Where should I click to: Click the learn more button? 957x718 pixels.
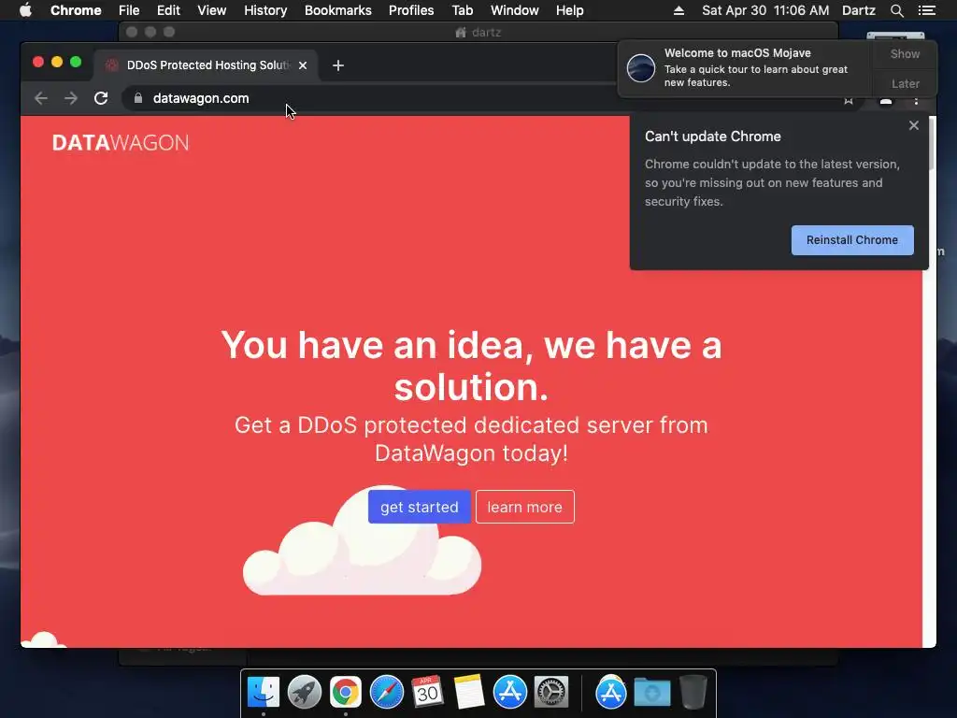point(525,507)
